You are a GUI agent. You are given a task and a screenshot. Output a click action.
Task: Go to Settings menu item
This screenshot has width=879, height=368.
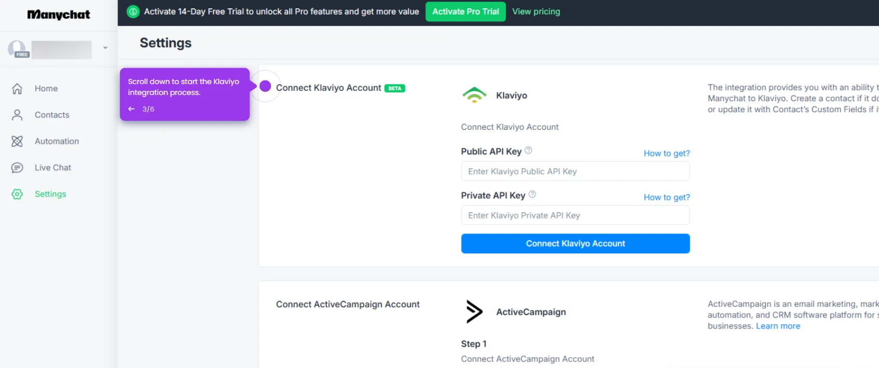pos(50,194)
